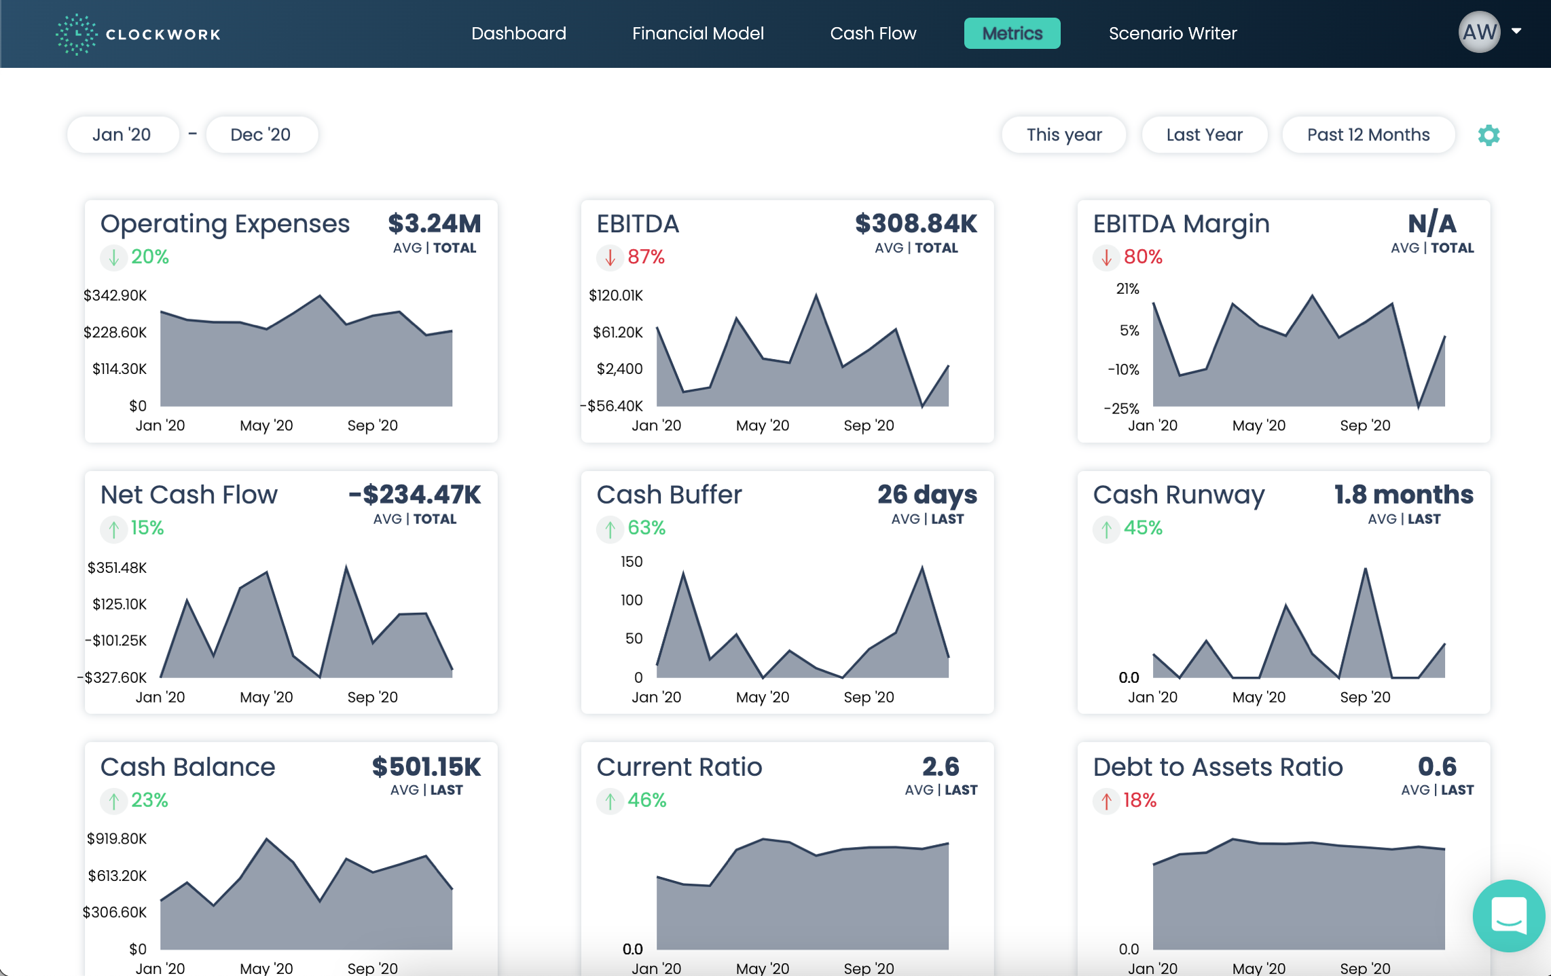The image size is (1551, 976).
Task: Open the Dec '20 end date picker
Action: click(261, 134)
